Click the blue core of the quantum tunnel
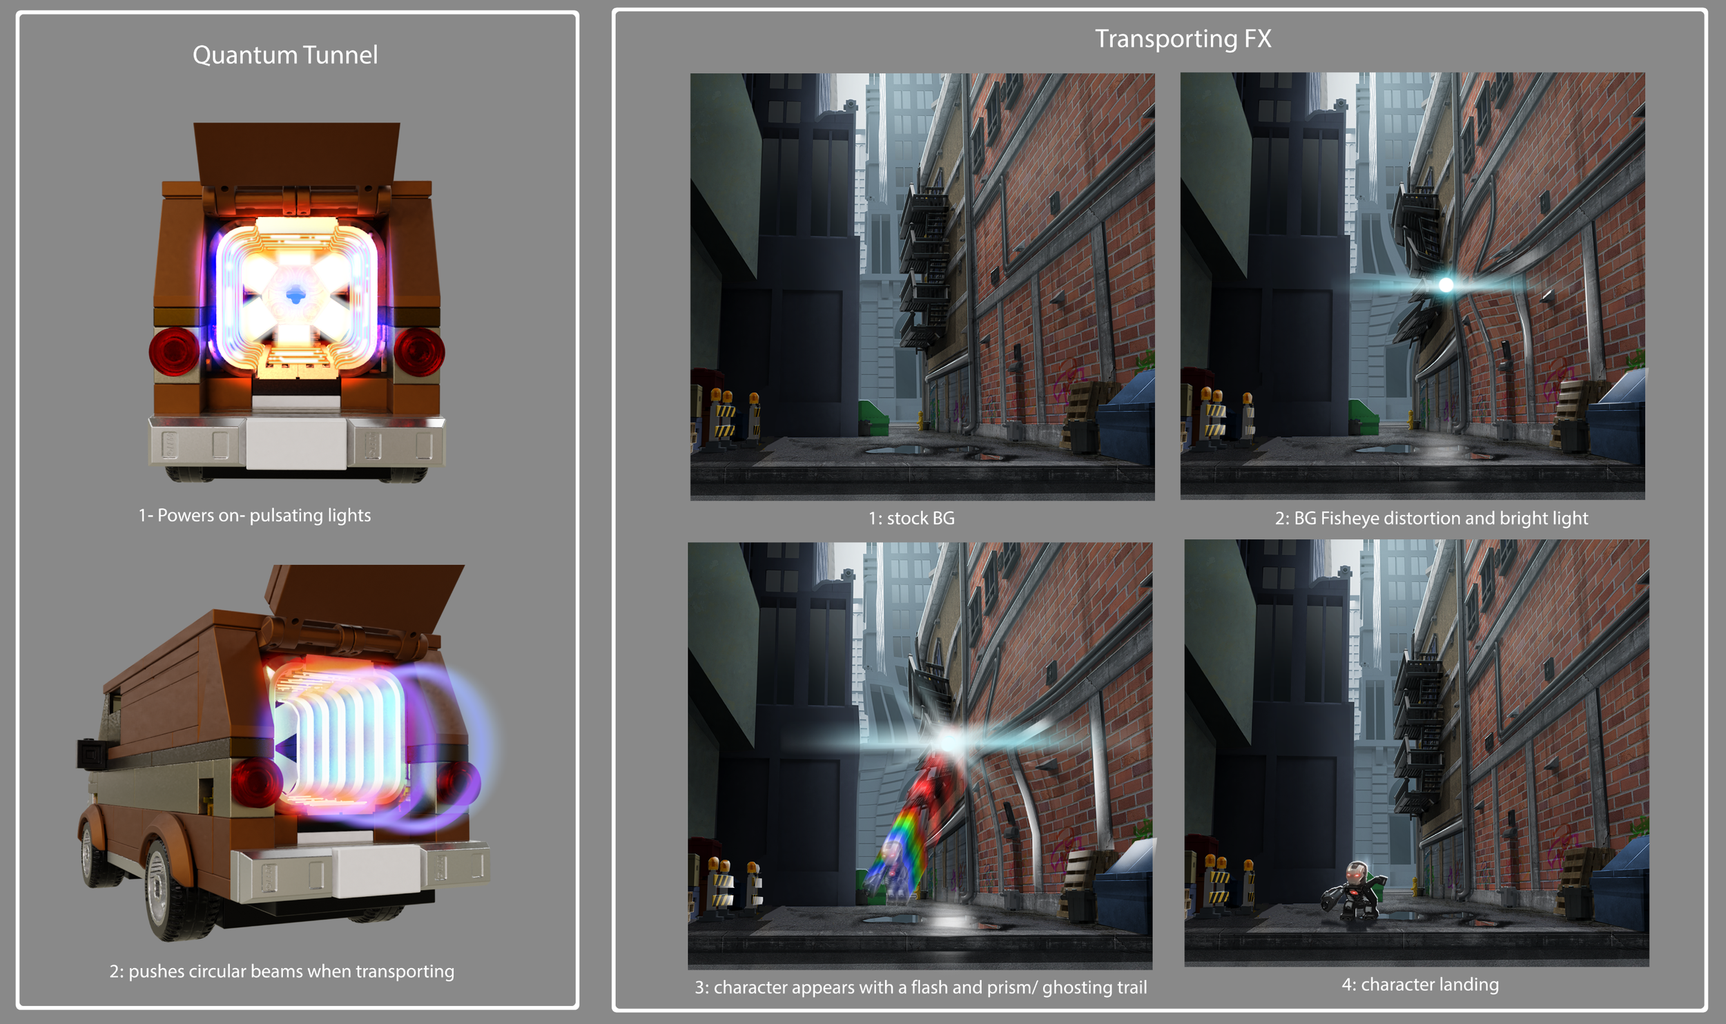The image size is (1726, 1024). [x=295, y=296]
